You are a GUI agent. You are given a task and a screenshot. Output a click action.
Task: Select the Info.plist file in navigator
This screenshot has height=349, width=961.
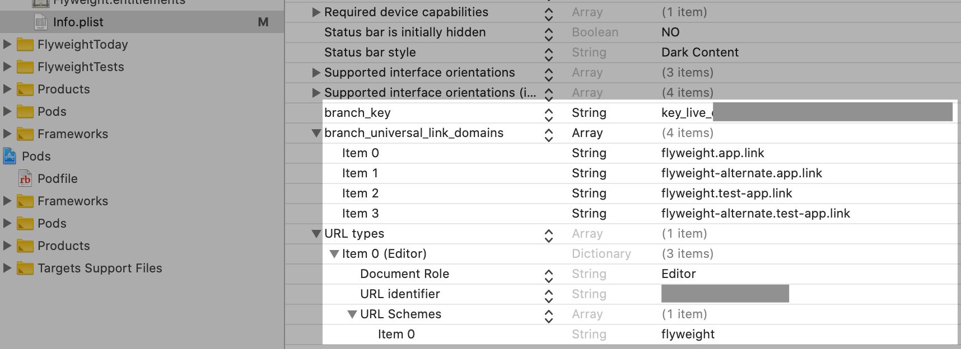pyautogui.click(x=78, y=22)
